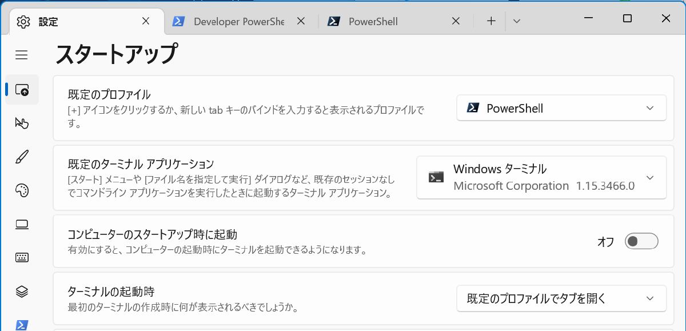Open the Color schemes palette icon
The width and height of the screenshot is (686, 331).
click(22, 190)
